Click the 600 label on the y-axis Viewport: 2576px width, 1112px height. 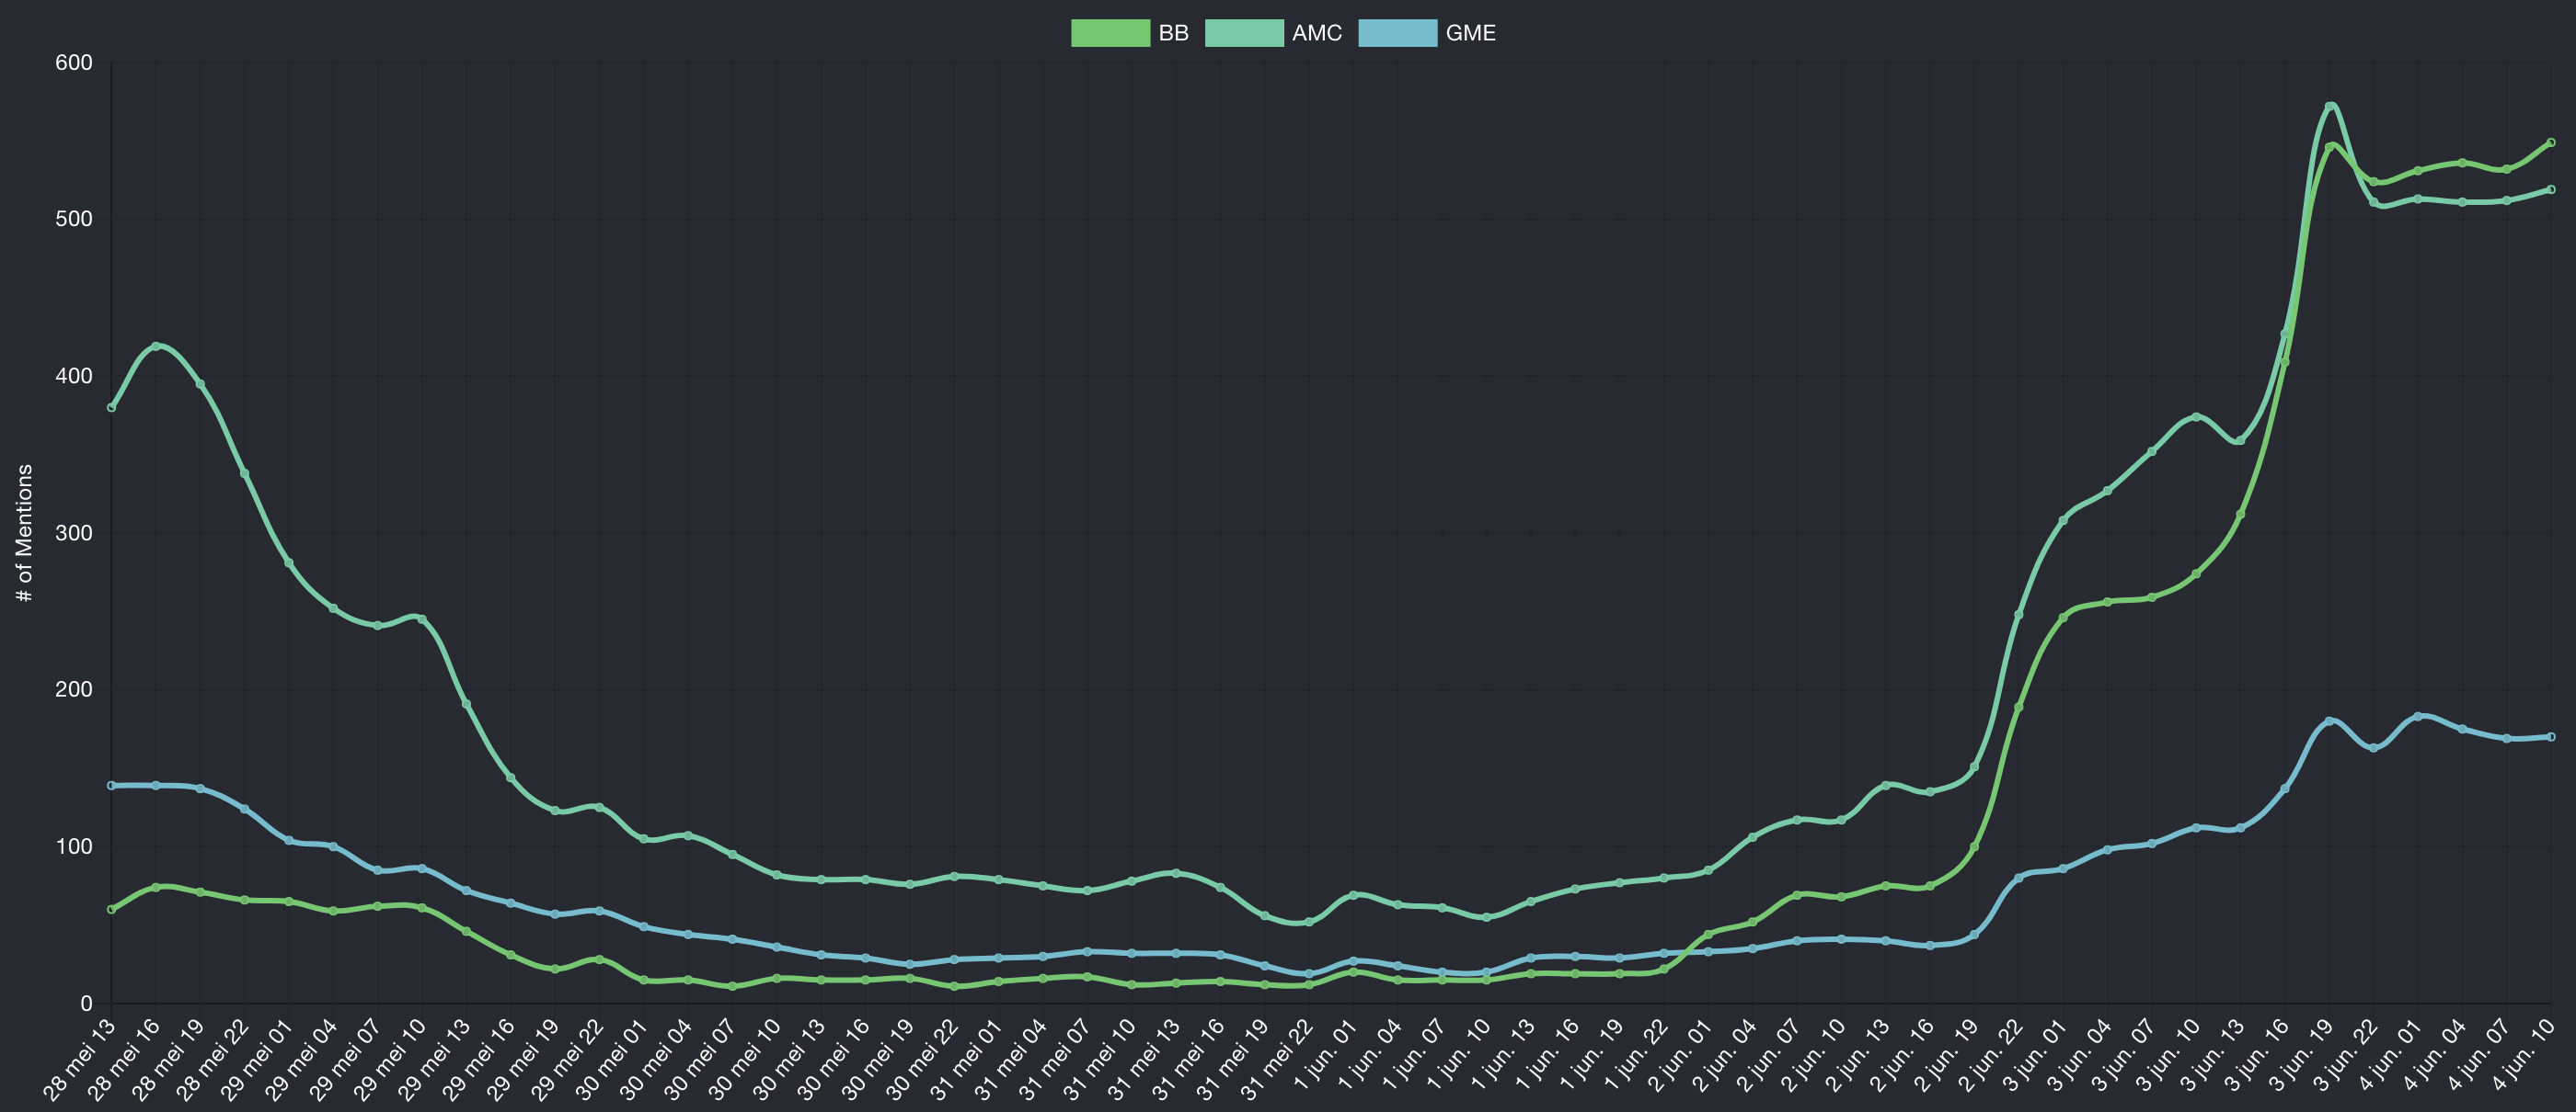pos(74,62)
